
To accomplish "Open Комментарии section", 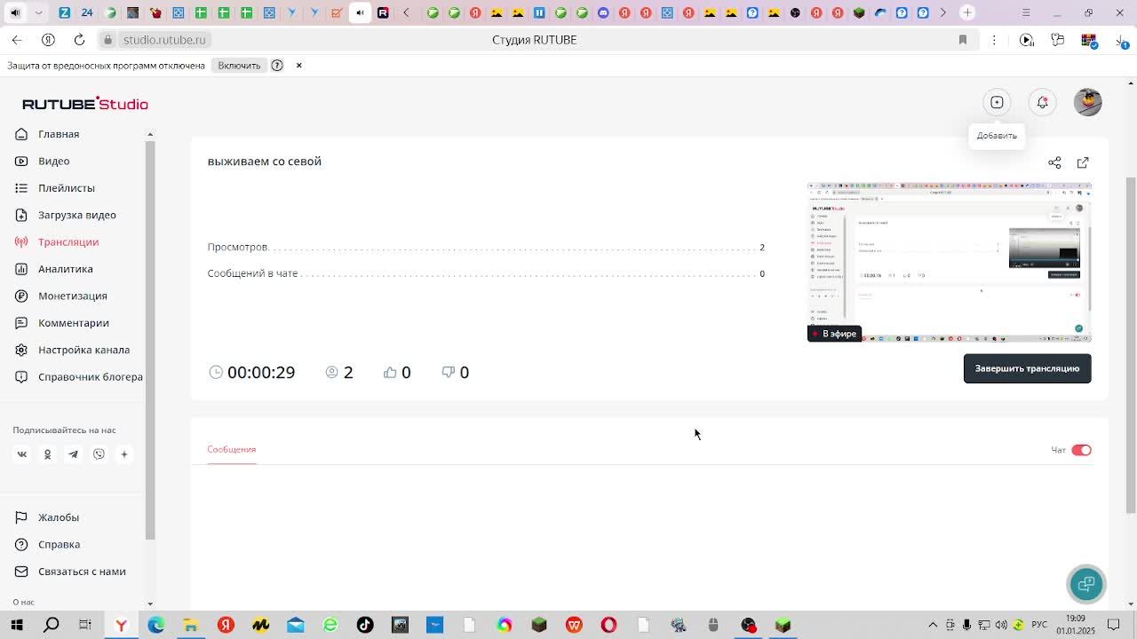I will point(74,323).
